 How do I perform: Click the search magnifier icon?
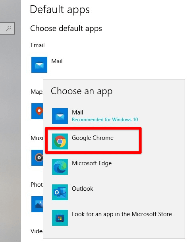click(x=9, y=28)
